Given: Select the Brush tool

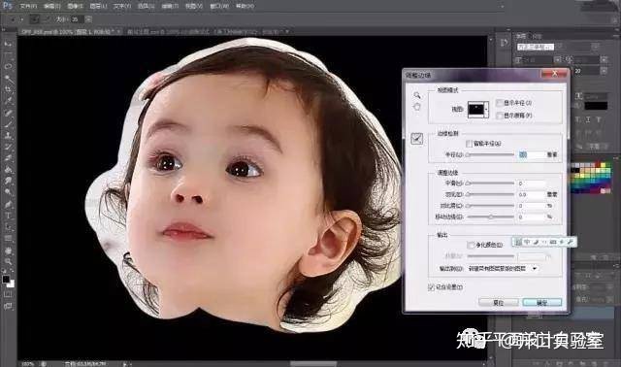Looking at the screenshot, I should (x=8, y=124).
